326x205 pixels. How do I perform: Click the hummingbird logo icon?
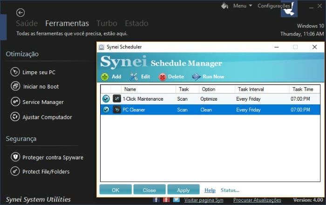pos(289,9)
